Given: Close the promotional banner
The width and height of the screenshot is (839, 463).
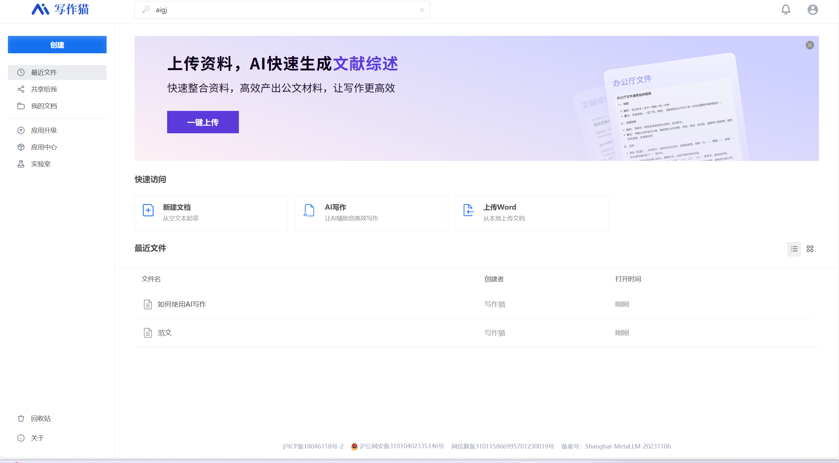Looking at the screenshot, I should pyautogui.click(x=810, y=45).
